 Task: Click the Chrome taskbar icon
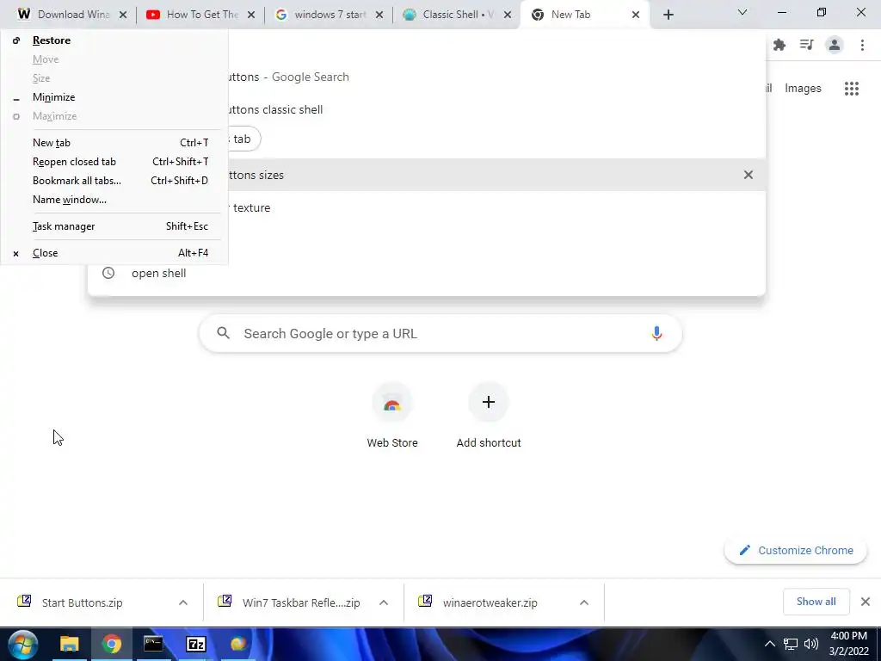coord(111,644)
